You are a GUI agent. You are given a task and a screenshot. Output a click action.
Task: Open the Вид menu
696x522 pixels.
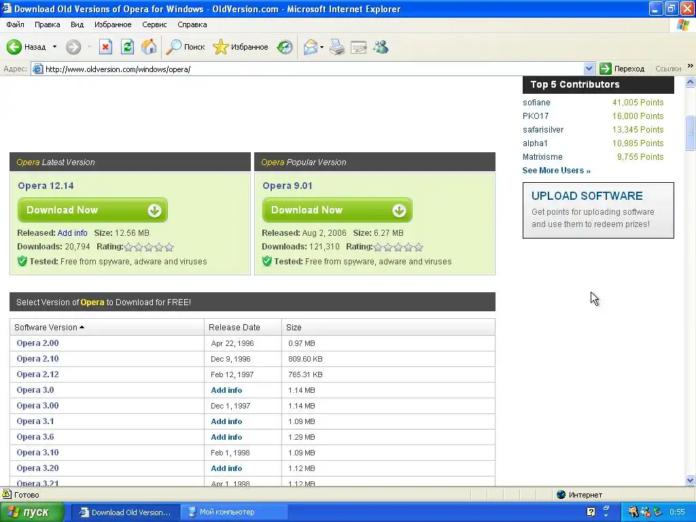click(77, 24)
